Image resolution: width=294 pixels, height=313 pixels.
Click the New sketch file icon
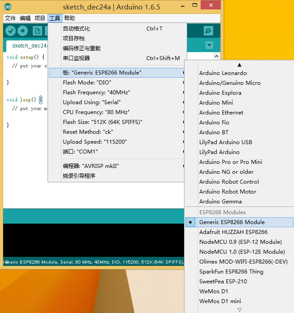(x=37, y=31)
